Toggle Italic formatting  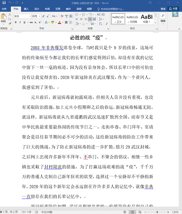[x=20, y=22]
